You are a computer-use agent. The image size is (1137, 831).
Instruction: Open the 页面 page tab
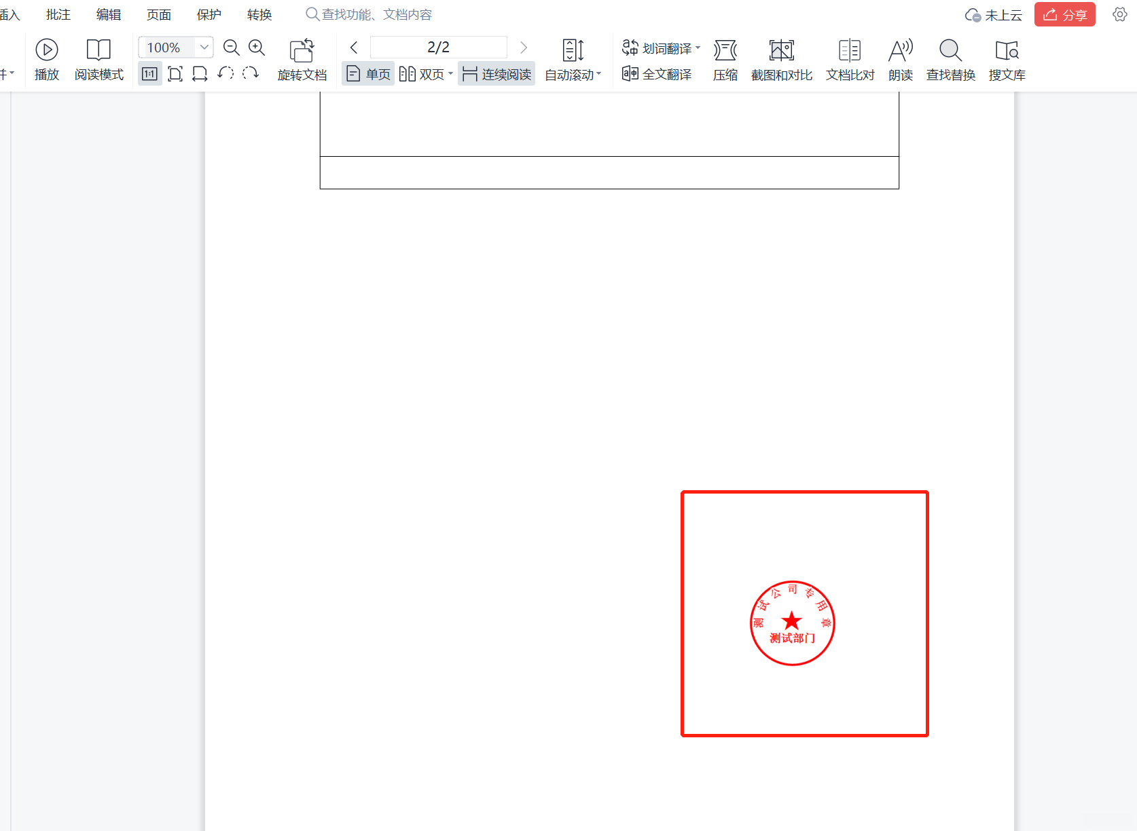tap(159, 15)
